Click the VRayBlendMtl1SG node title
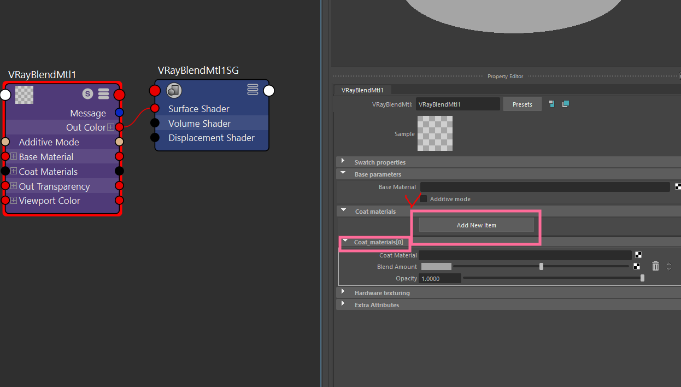 [198, 71]
